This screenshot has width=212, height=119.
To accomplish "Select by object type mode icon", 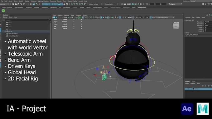I will pos(34,4).
